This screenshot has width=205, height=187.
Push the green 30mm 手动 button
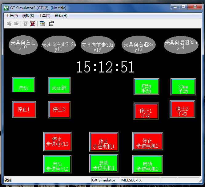point(183,87)
